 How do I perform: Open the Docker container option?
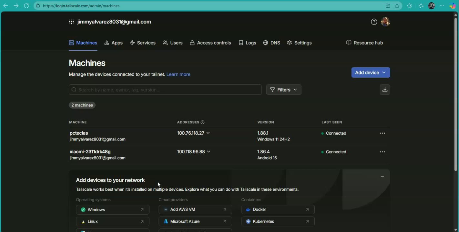pos(278,209)
